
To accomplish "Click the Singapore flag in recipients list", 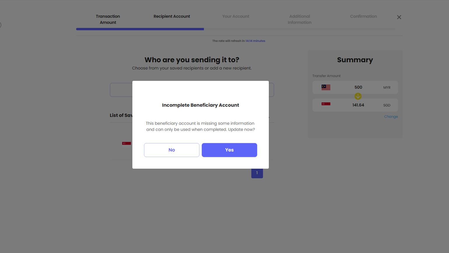I will 127,143.
